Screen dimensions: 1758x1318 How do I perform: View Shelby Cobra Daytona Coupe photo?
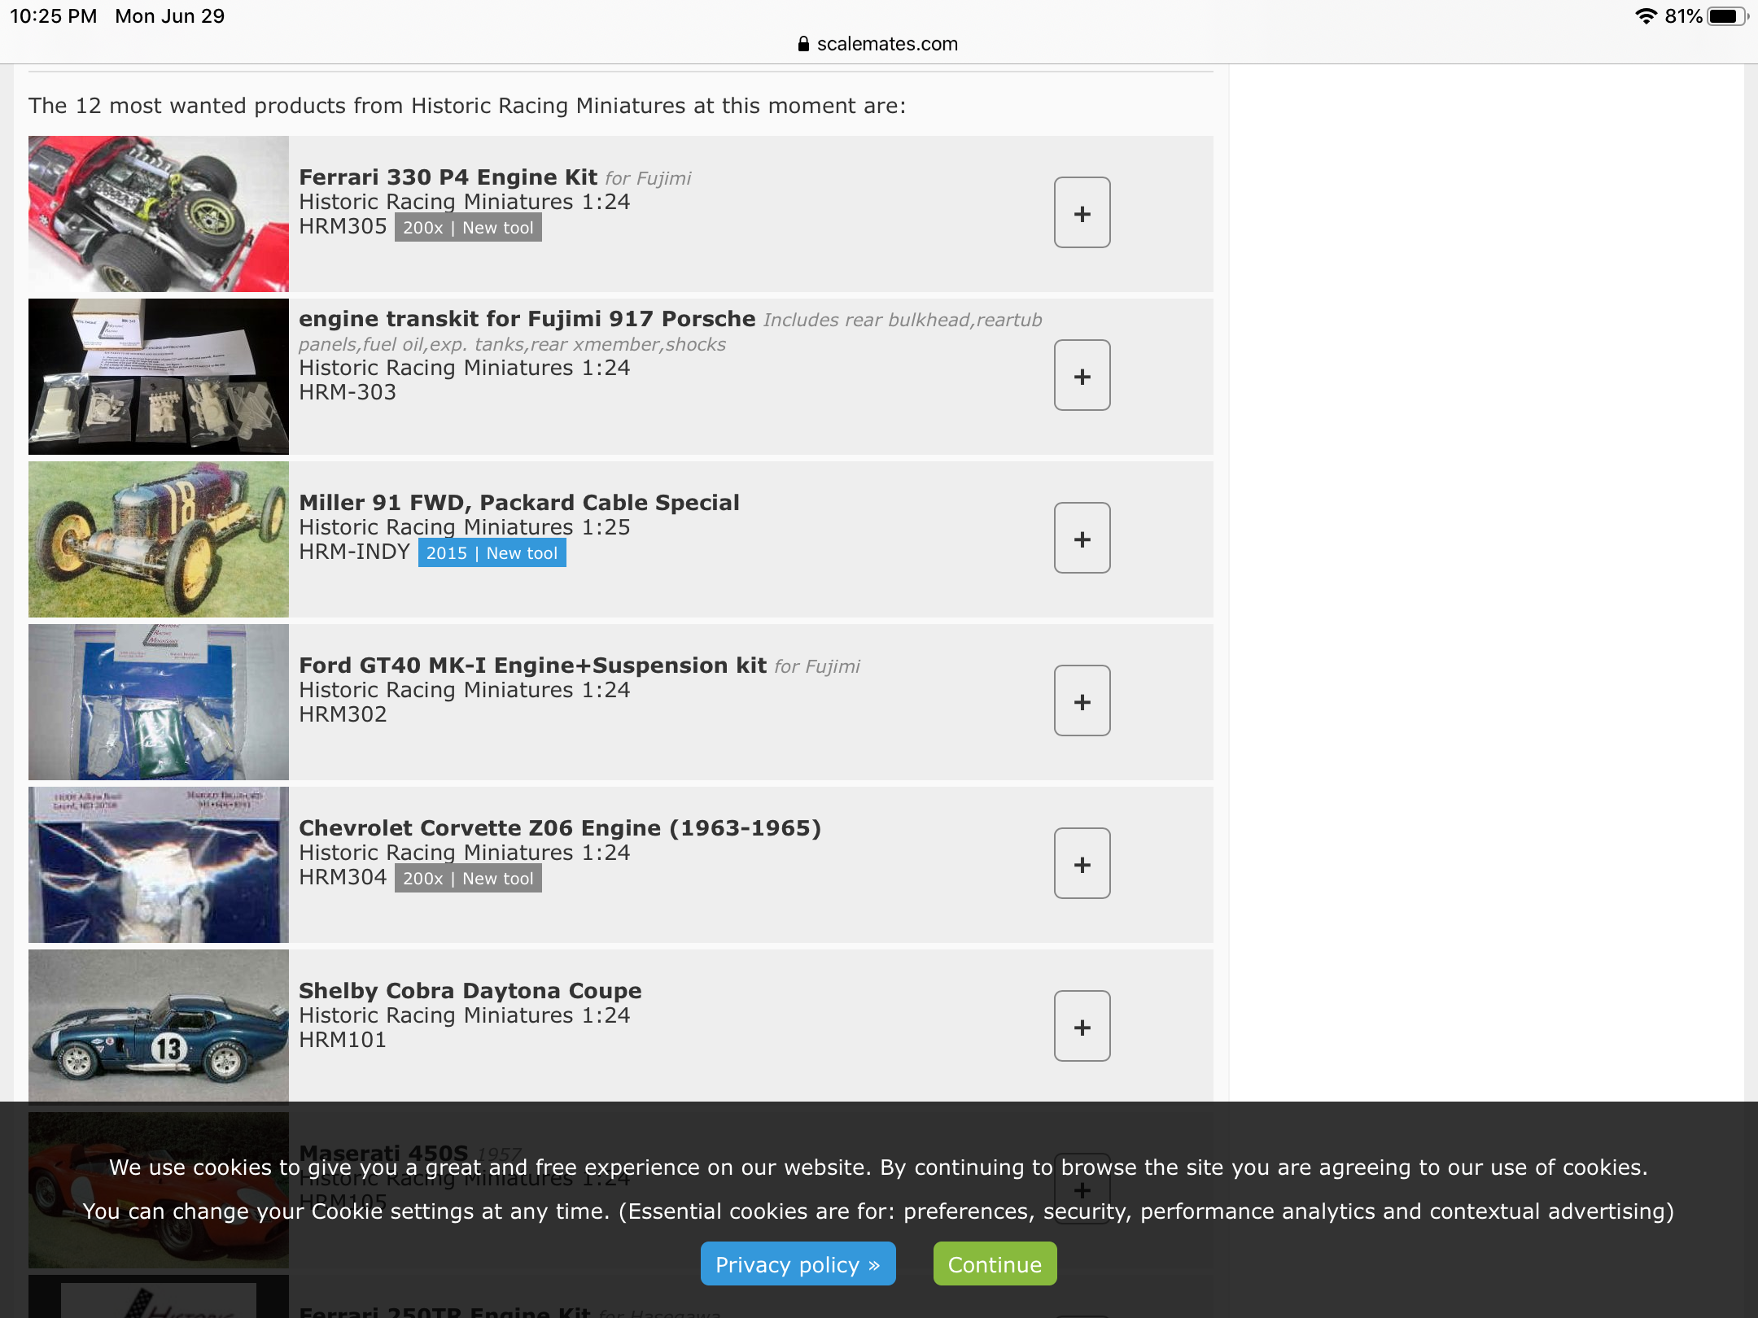point(159,1026)
